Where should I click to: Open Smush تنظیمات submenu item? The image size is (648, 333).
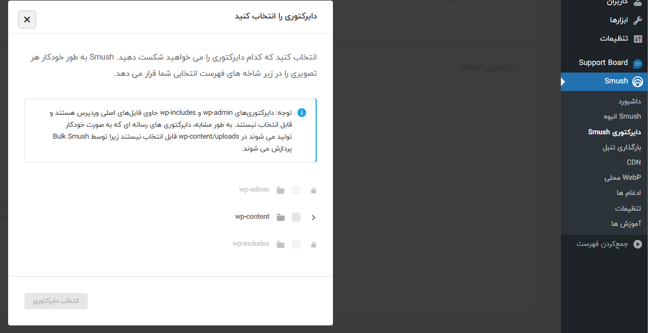(x=628, y=208)
